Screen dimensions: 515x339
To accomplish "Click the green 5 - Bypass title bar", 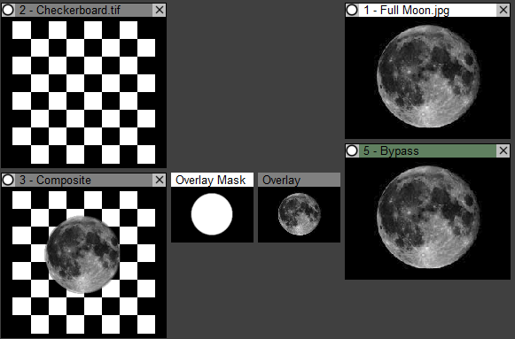I will coord(427,150).
